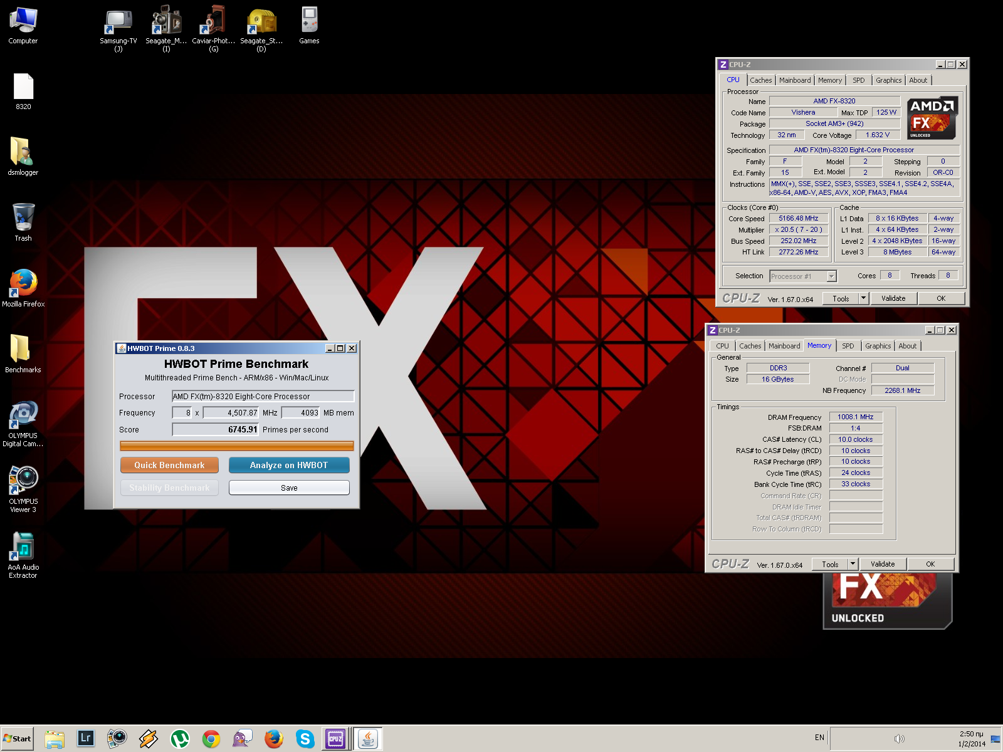Select the 8320 file on desktop
Screen dimensions: 1003x752
click(x=23, y=91)
